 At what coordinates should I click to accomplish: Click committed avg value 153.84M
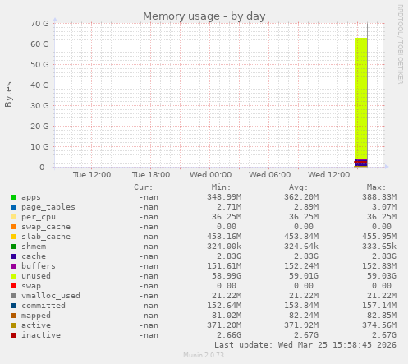coord(301,306)
